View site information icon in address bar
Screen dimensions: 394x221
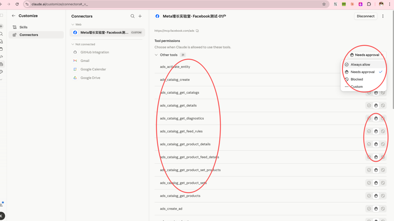pyautogui.click(x=27, y=4)
